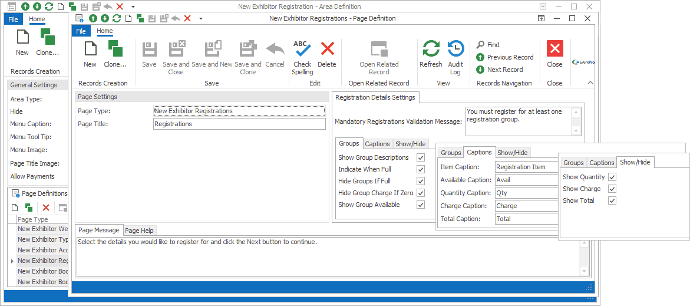Click the Quantity Caption field
This screenshot has height=306, width=690.
point(526,193)
